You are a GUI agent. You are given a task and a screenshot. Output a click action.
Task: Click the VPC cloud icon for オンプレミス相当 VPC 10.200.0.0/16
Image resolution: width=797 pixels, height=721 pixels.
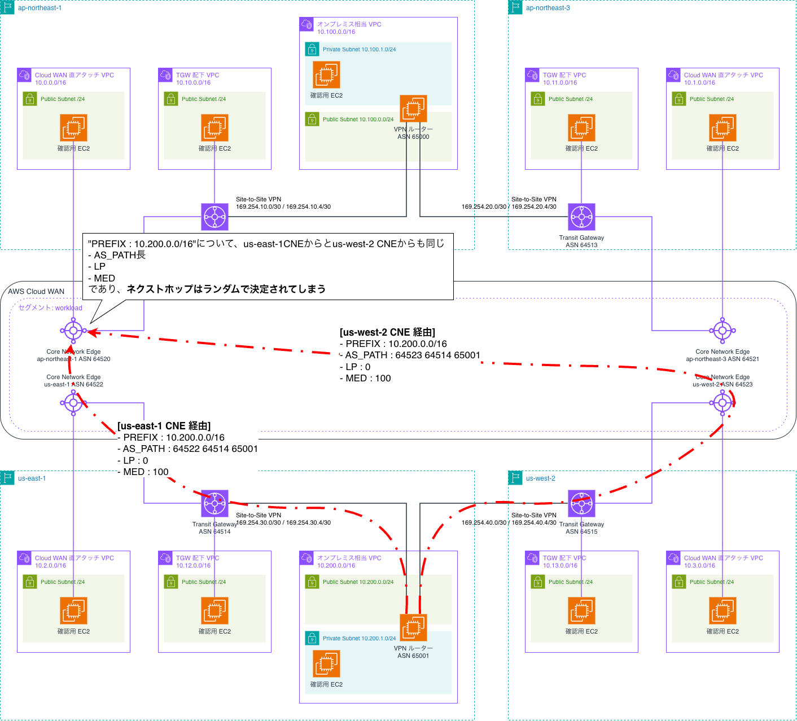[306, 558]
